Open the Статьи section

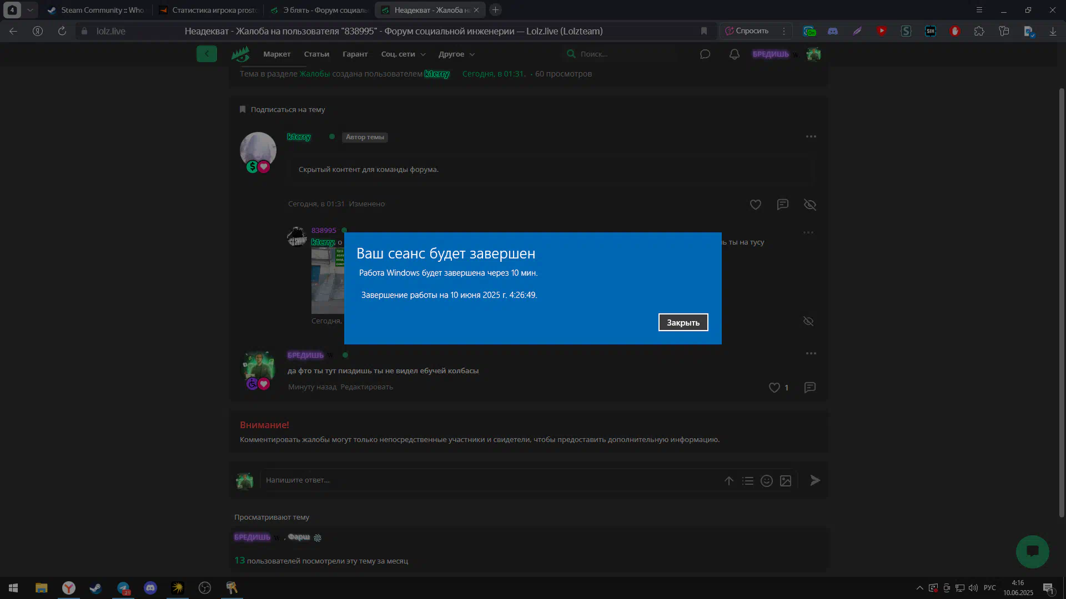[316, 54]
